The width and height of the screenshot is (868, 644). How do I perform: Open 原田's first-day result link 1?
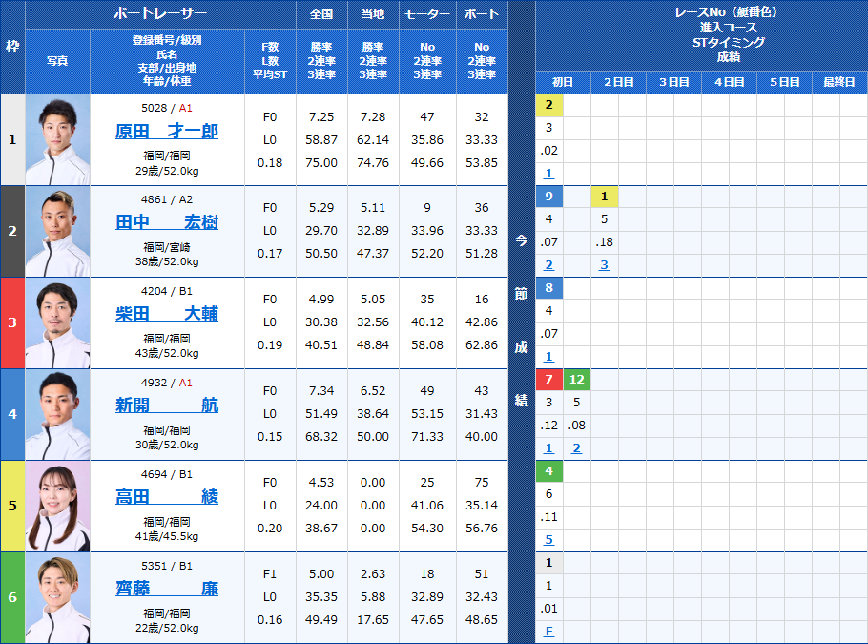coord(548,174)
